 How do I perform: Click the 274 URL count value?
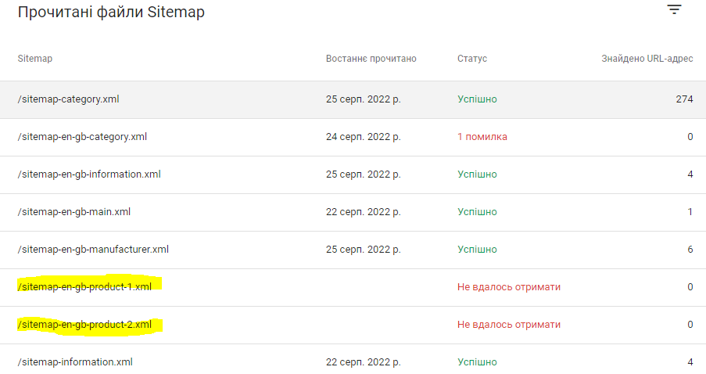684,99
